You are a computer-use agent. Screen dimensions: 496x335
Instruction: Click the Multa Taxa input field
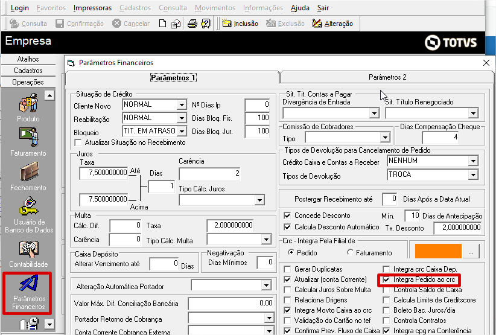pos(230,226)
